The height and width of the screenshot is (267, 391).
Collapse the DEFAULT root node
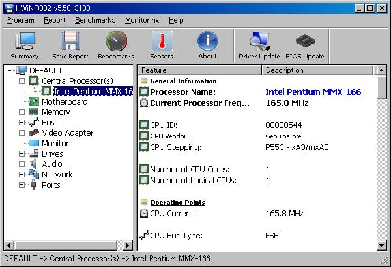(x=9, y=71)
